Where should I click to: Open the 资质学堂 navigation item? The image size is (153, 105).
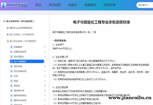tap(110, 5)
